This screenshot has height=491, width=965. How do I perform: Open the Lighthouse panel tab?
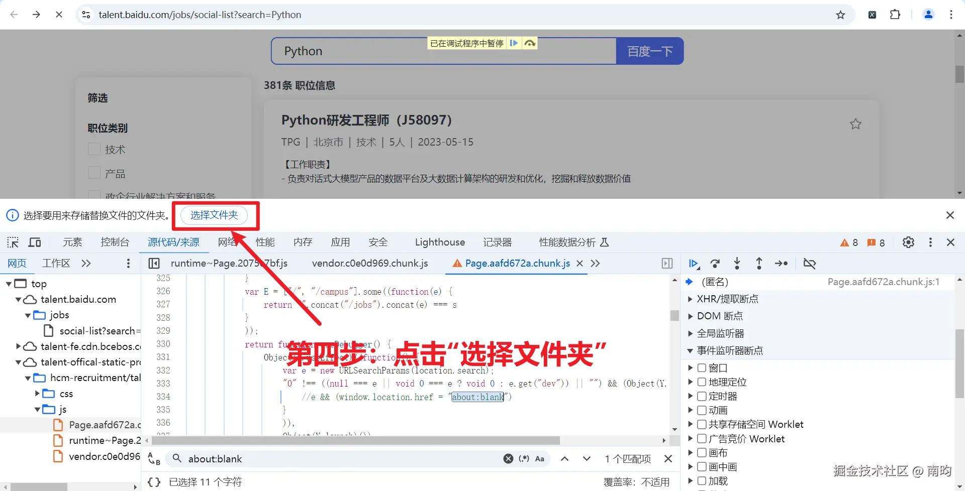[439, 242]
